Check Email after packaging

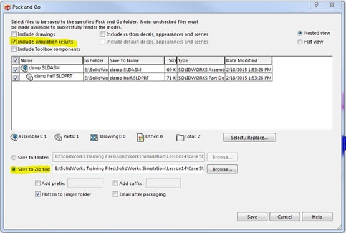[x=115, y=194]
